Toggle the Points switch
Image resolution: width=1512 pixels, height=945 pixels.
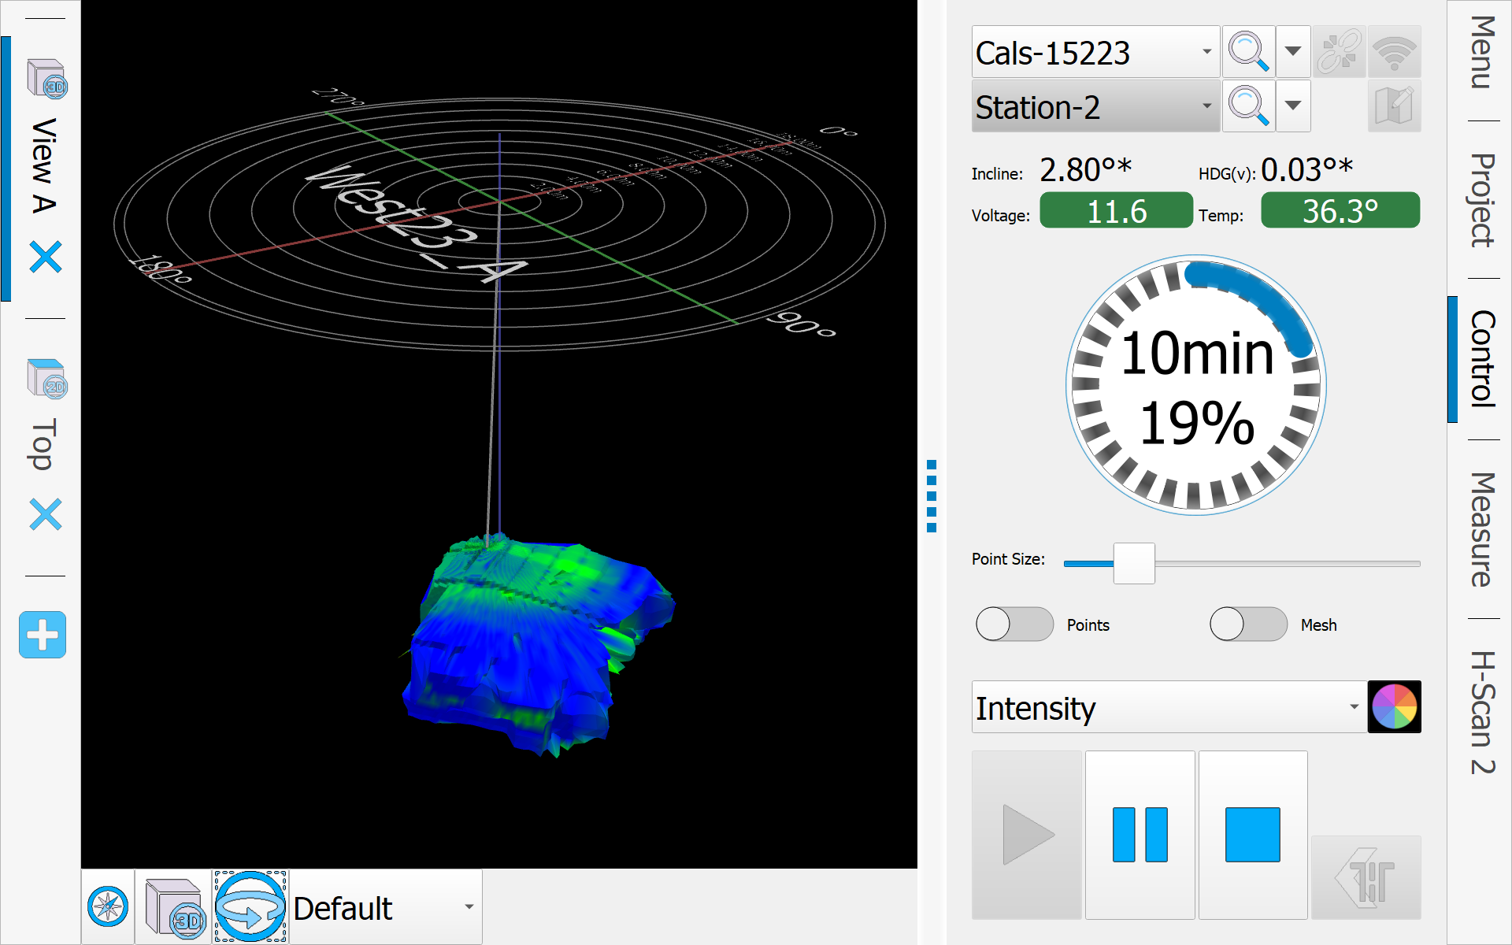point(1014,624)
